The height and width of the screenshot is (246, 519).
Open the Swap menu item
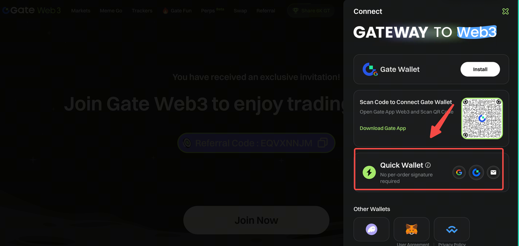(x=240, y=11)
